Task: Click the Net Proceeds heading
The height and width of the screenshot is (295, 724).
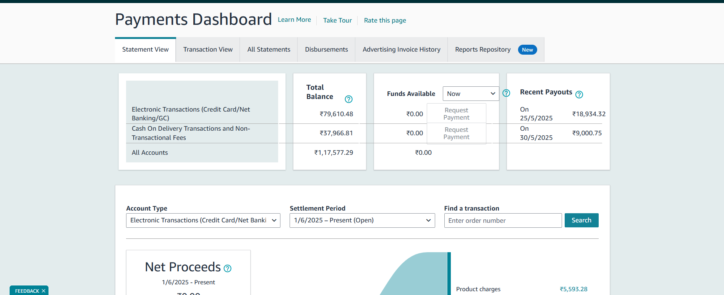Action: (183, 267)
